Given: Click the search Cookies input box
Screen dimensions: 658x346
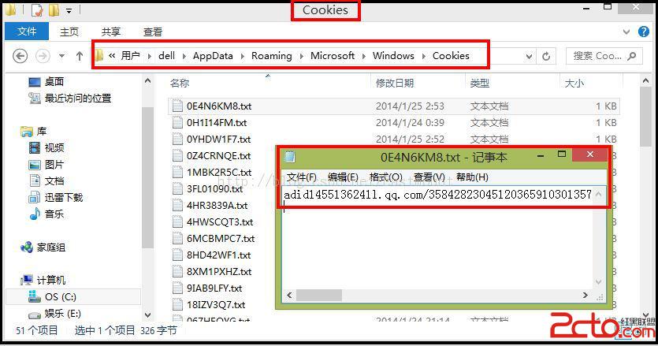Looking at the screenshot, I should click(604, 56).
